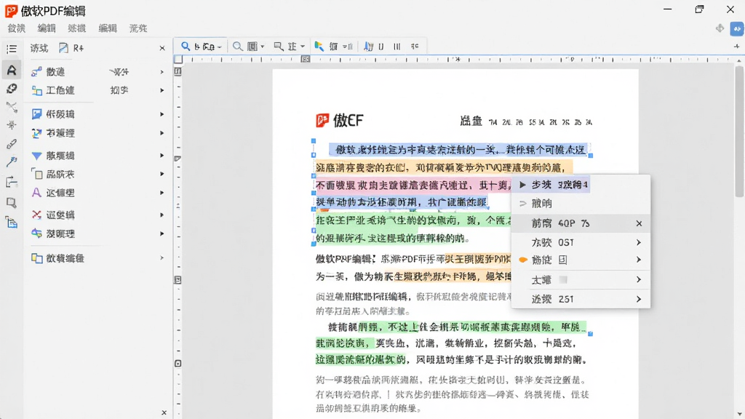Image resolution: width=745 pixels, height=419 pixels.
Task: Expand the blue triangle row arrow
Action: pos(162,156)
